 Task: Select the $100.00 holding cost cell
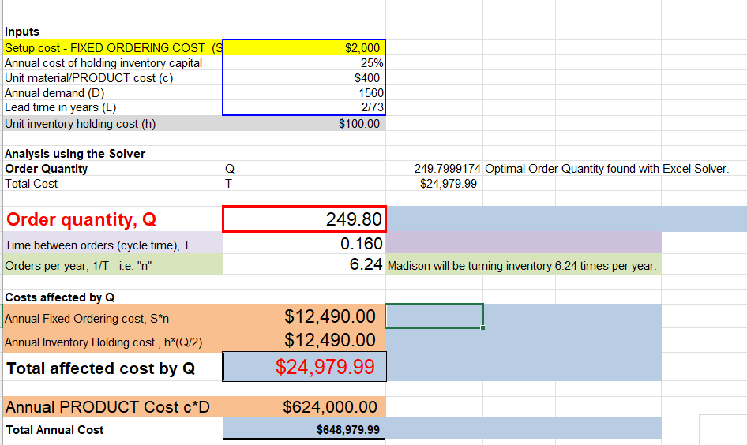point(304,124)
